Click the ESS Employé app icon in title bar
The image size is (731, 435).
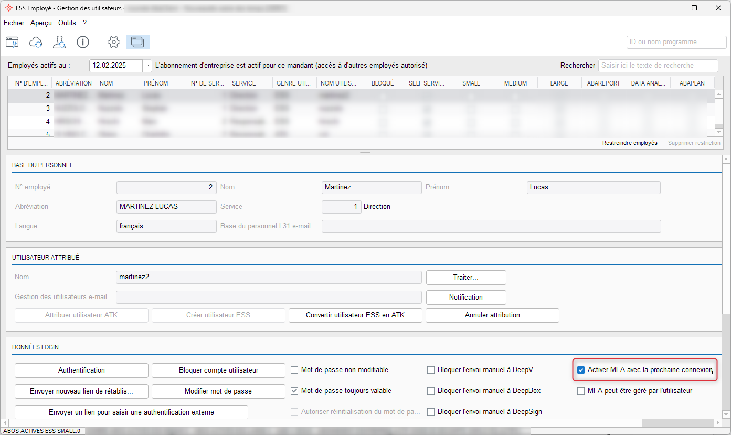pos(9,8)
